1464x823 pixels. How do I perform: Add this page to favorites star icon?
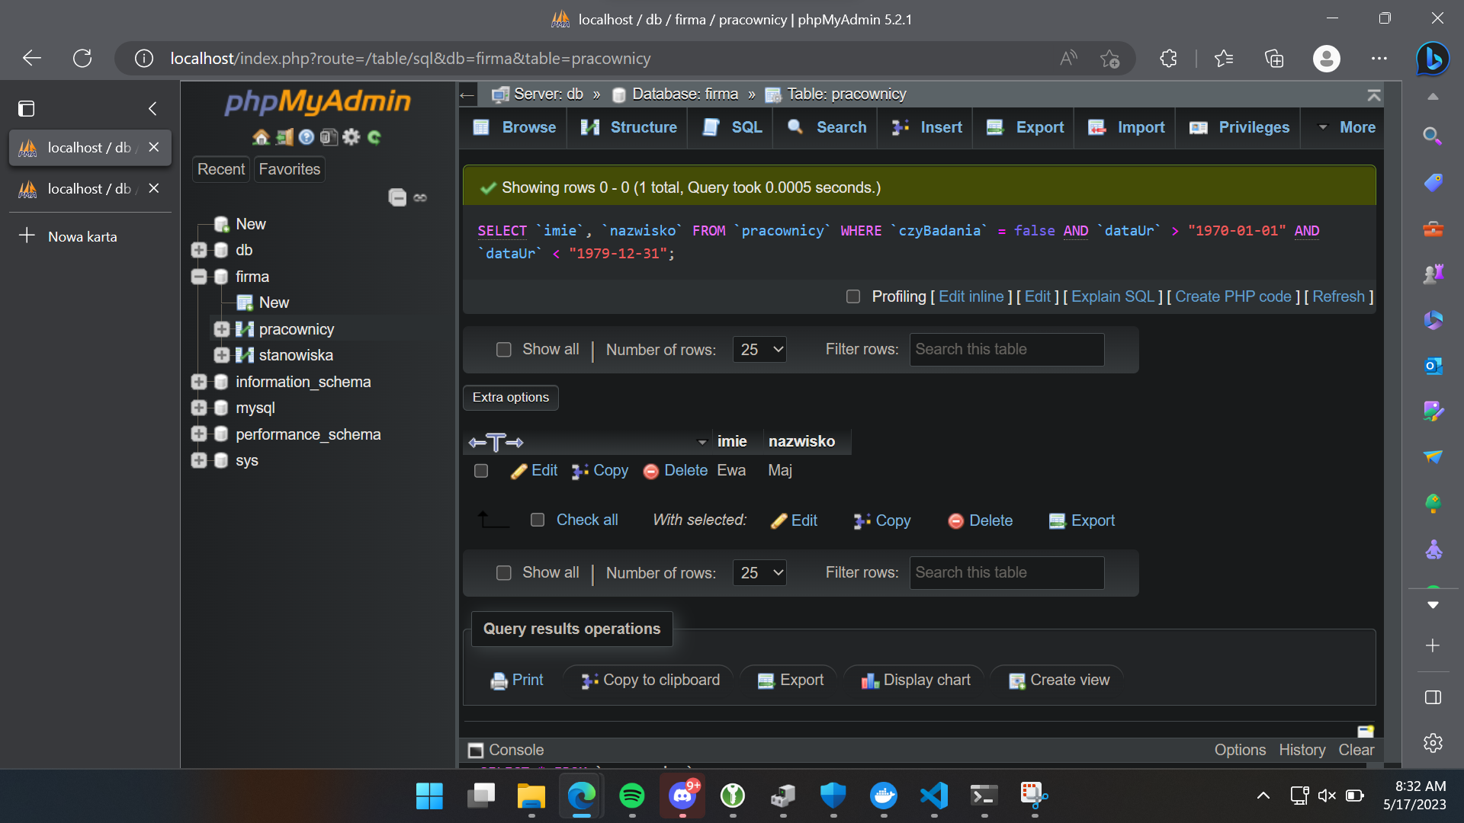pos(1109,59)
